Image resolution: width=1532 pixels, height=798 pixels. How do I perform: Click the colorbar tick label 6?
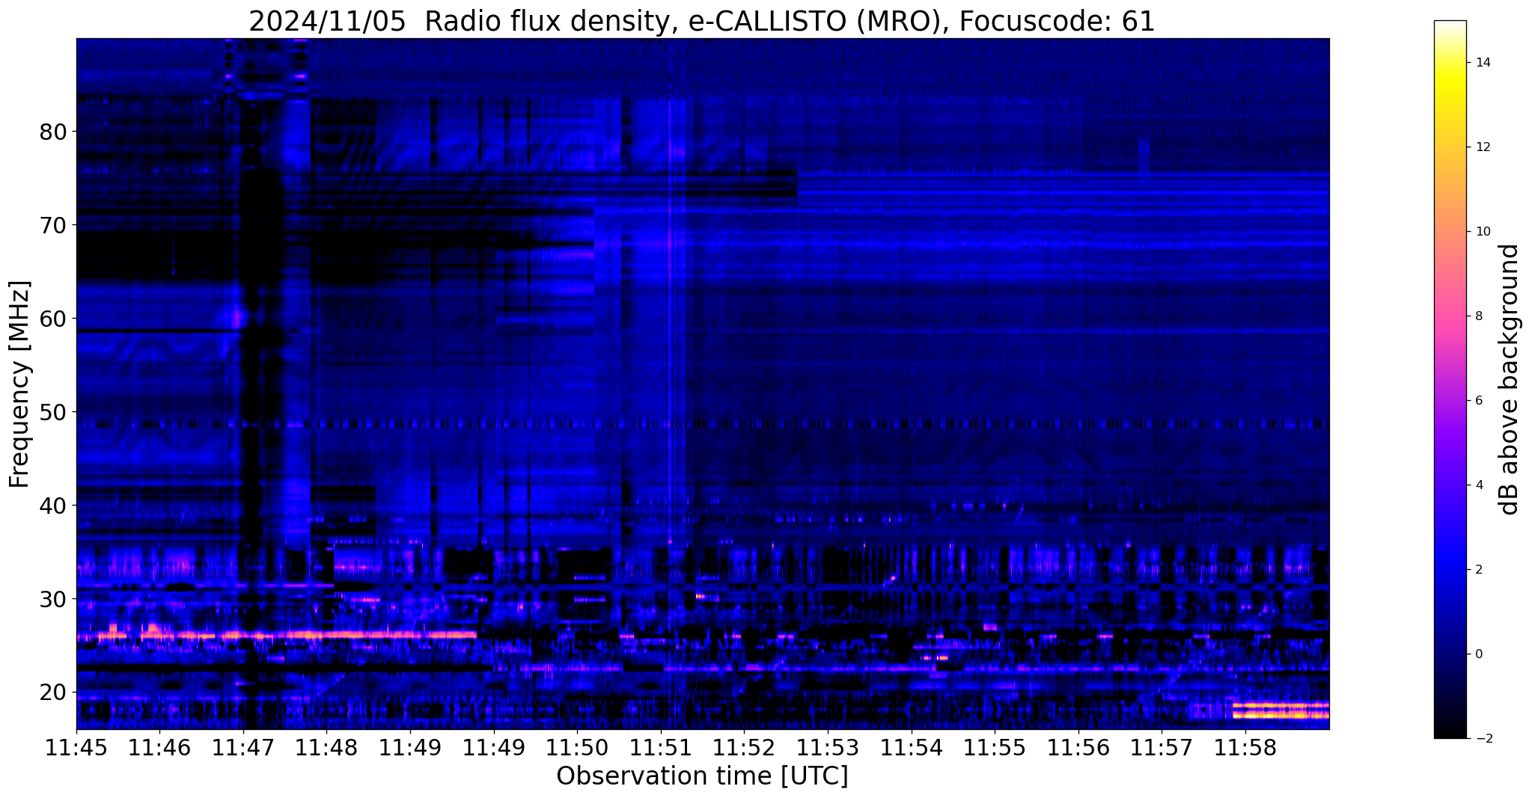(1478, 401)
